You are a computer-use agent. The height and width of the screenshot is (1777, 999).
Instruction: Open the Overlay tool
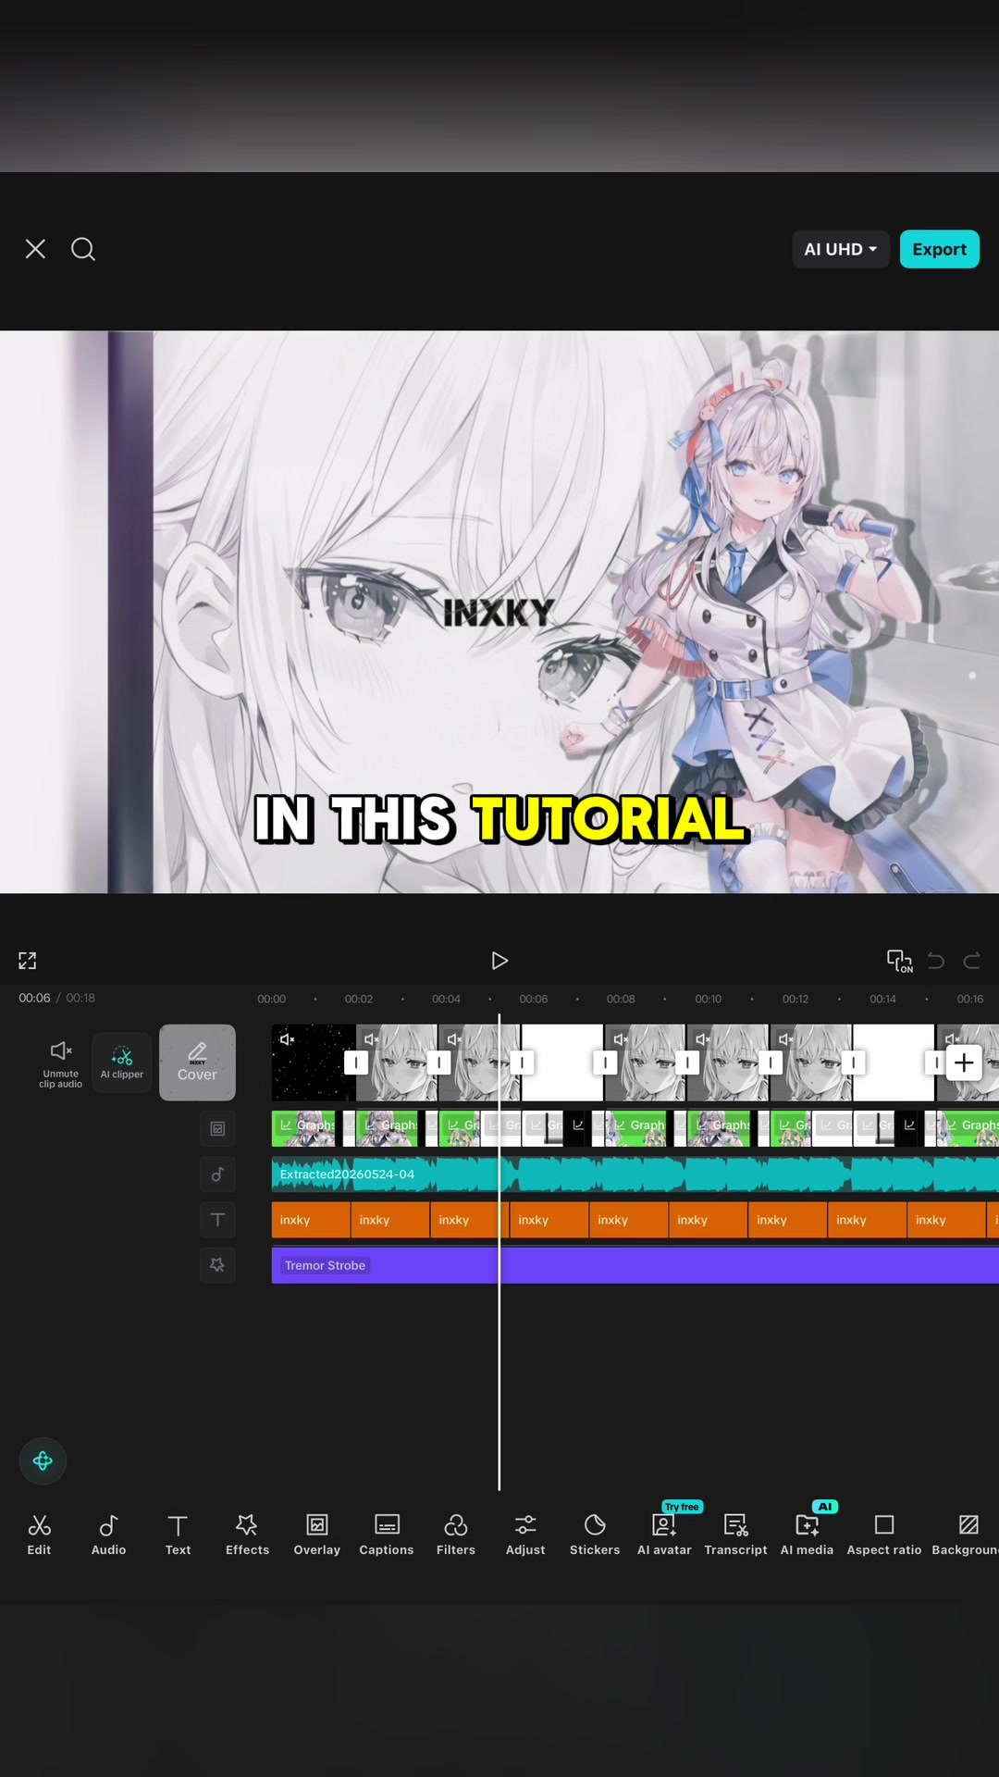point(317,1535)
